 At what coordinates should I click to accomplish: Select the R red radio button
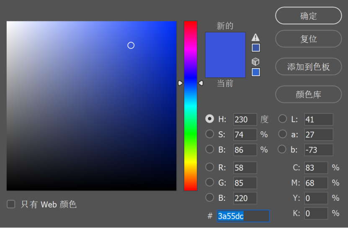209,167
